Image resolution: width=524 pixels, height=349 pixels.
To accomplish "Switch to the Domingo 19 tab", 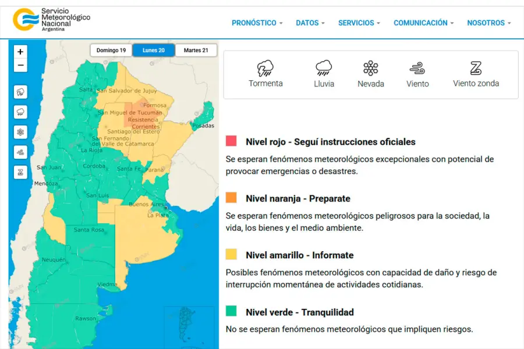I will click(x=111, y=51).
